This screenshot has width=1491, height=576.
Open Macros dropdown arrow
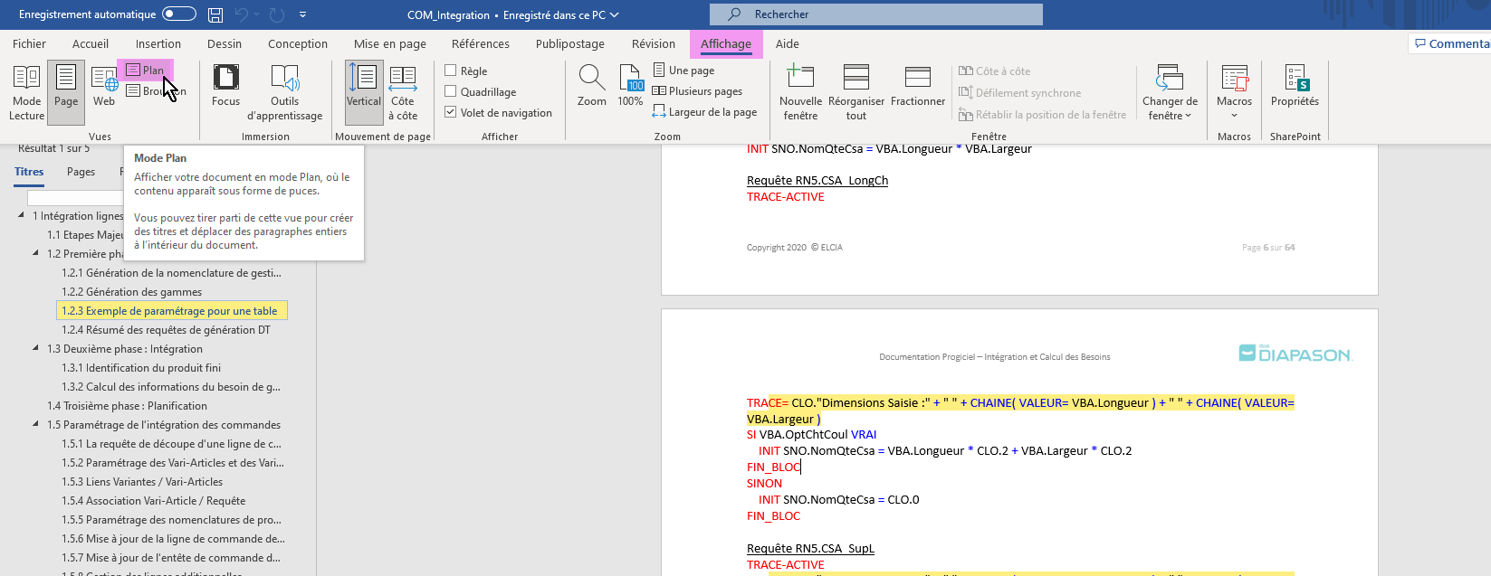point(1234,116)
